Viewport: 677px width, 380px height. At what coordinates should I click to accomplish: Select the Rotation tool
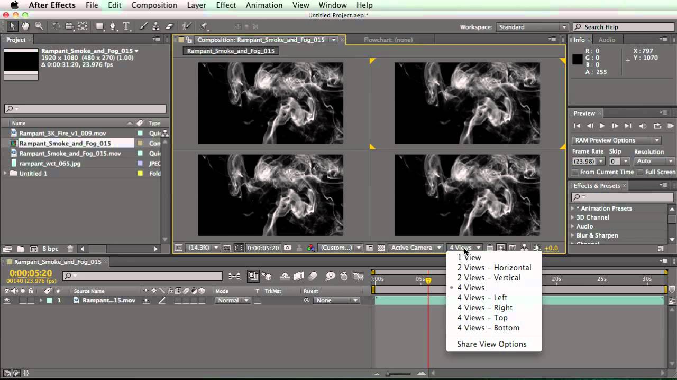[56, 26]
